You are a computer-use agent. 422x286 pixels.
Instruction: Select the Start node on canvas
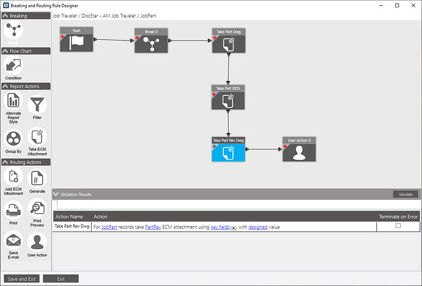76,39
